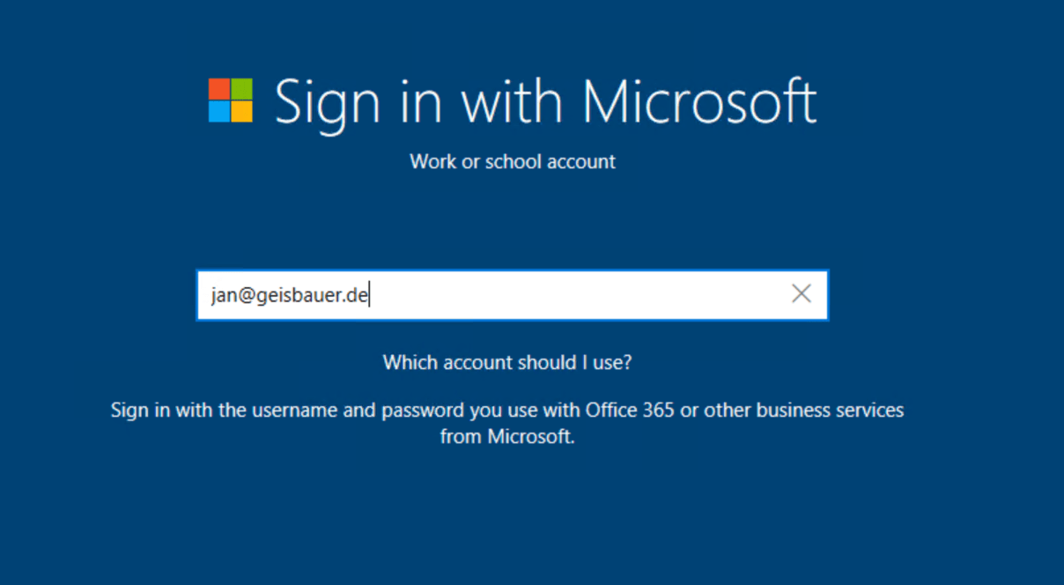This screenshot has width=1064, height=585.
Task: Click the green square of Microsoft logo
Action: [x=242, y=88]
